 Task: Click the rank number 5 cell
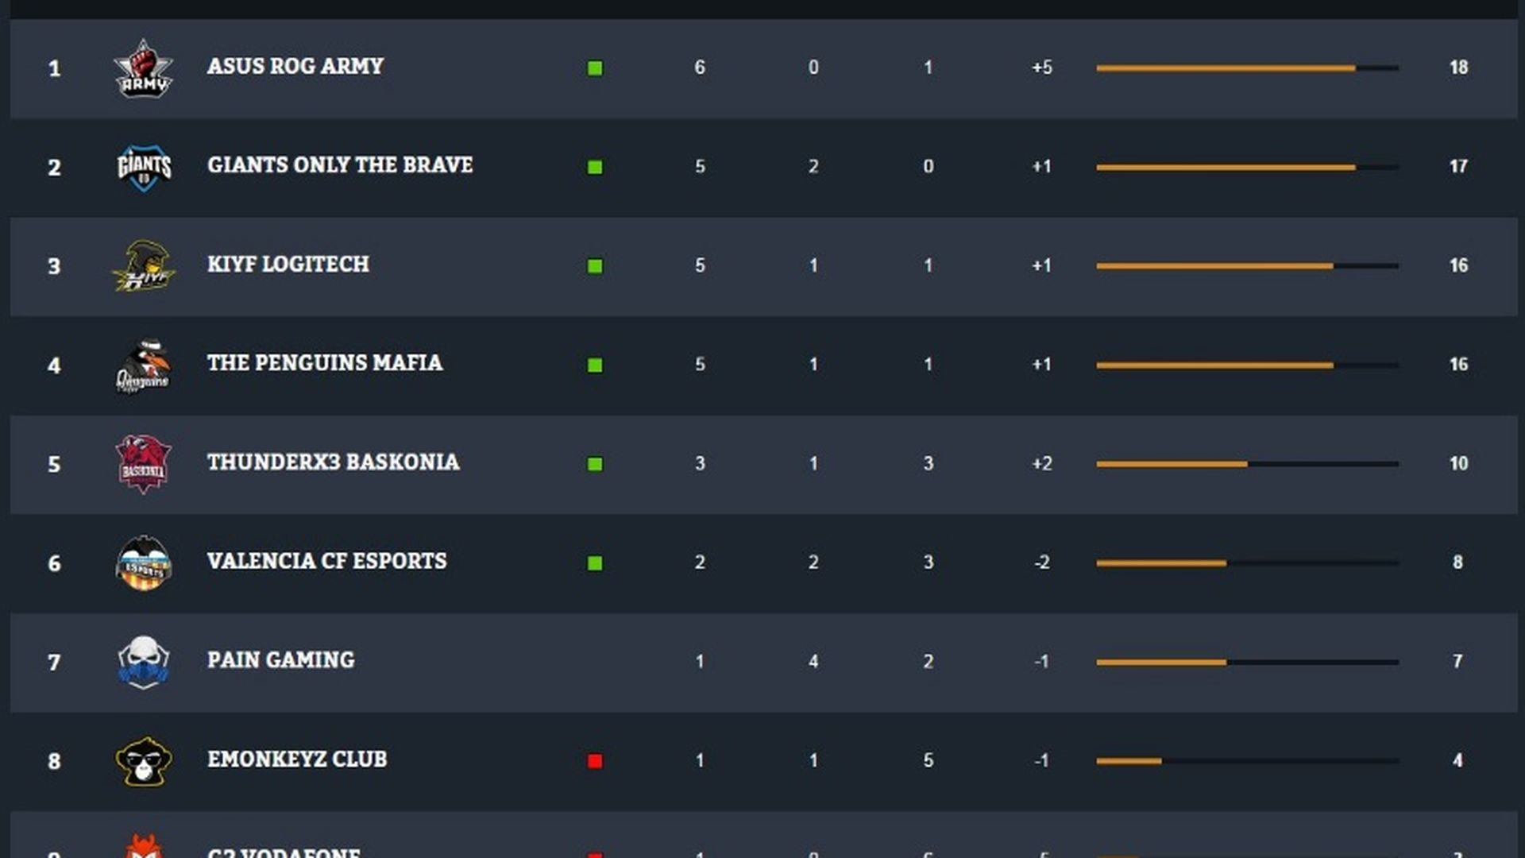click(x=54, y=464)
